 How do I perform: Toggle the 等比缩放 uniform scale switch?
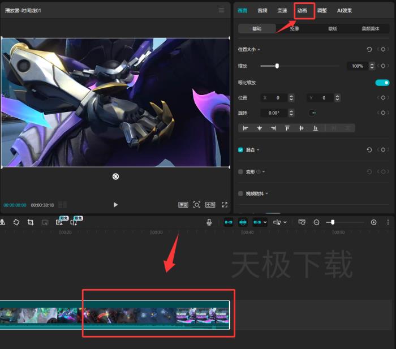click(382, 83)
